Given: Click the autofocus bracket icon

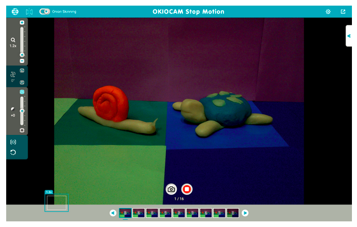Looking at the screenshot, I should click(x=13, y=142).
